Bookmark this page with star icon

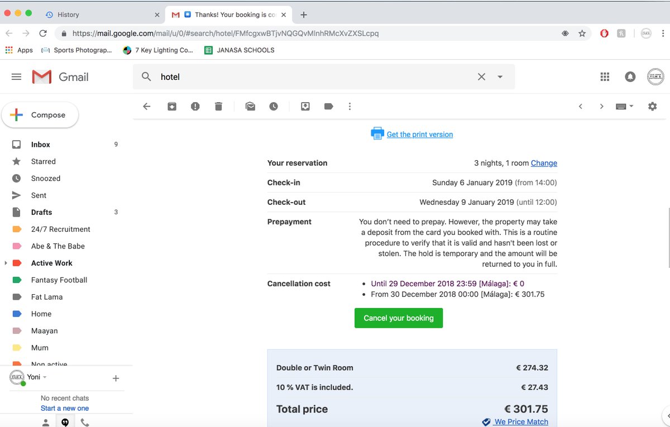[582, 33]
